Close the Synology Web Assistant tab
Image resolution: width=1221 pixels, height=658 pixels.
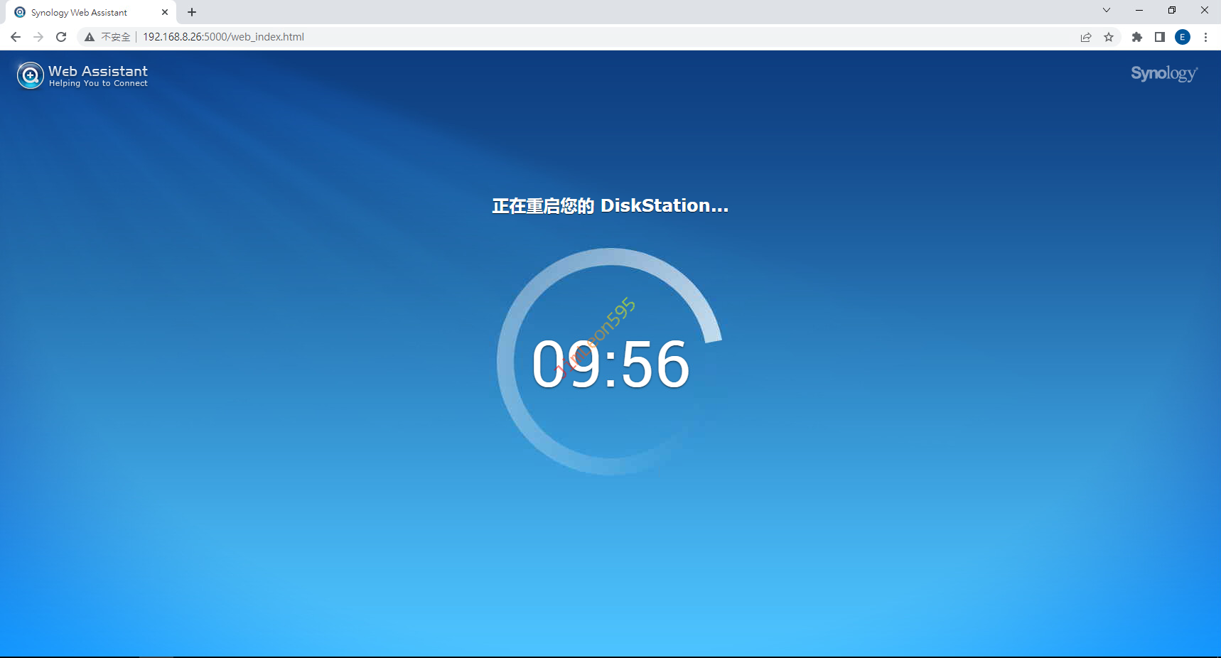pos(165,12)
